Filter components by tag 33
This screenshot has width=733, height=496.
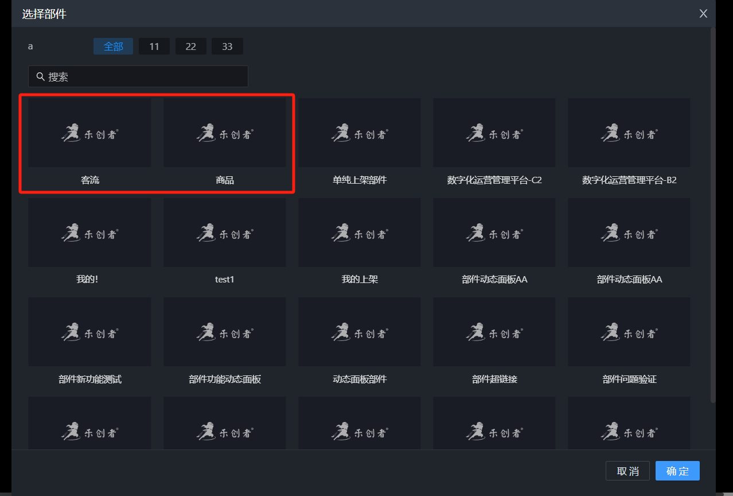(227, 46)
